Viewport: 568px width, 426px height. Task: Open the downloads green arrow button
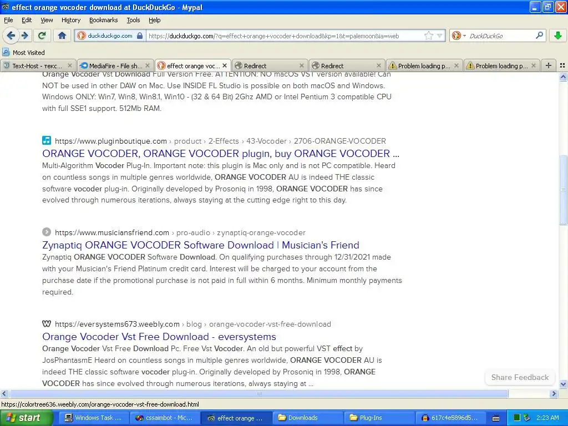click(558, 35)
